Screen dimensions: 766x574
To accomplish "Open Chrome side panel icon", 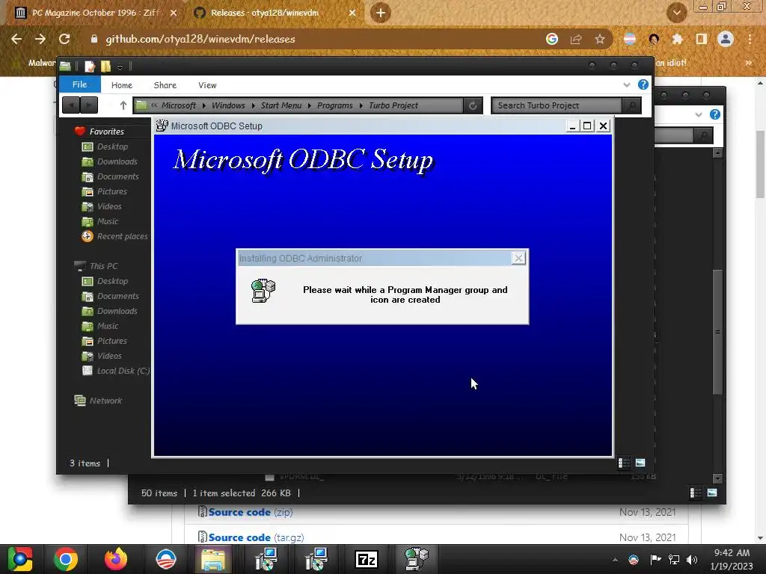I will point(702,39).
